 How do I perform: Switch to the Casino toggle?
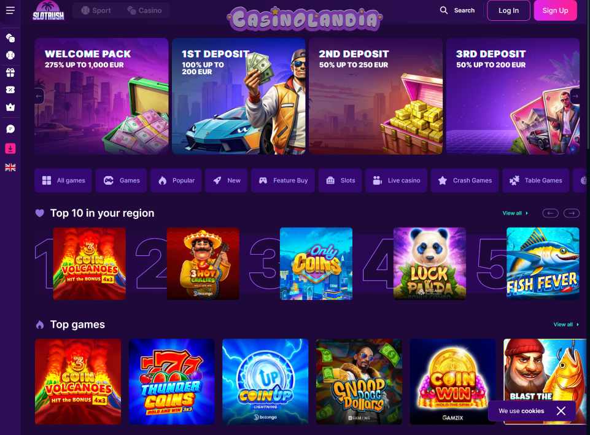(x=144, y=10)
